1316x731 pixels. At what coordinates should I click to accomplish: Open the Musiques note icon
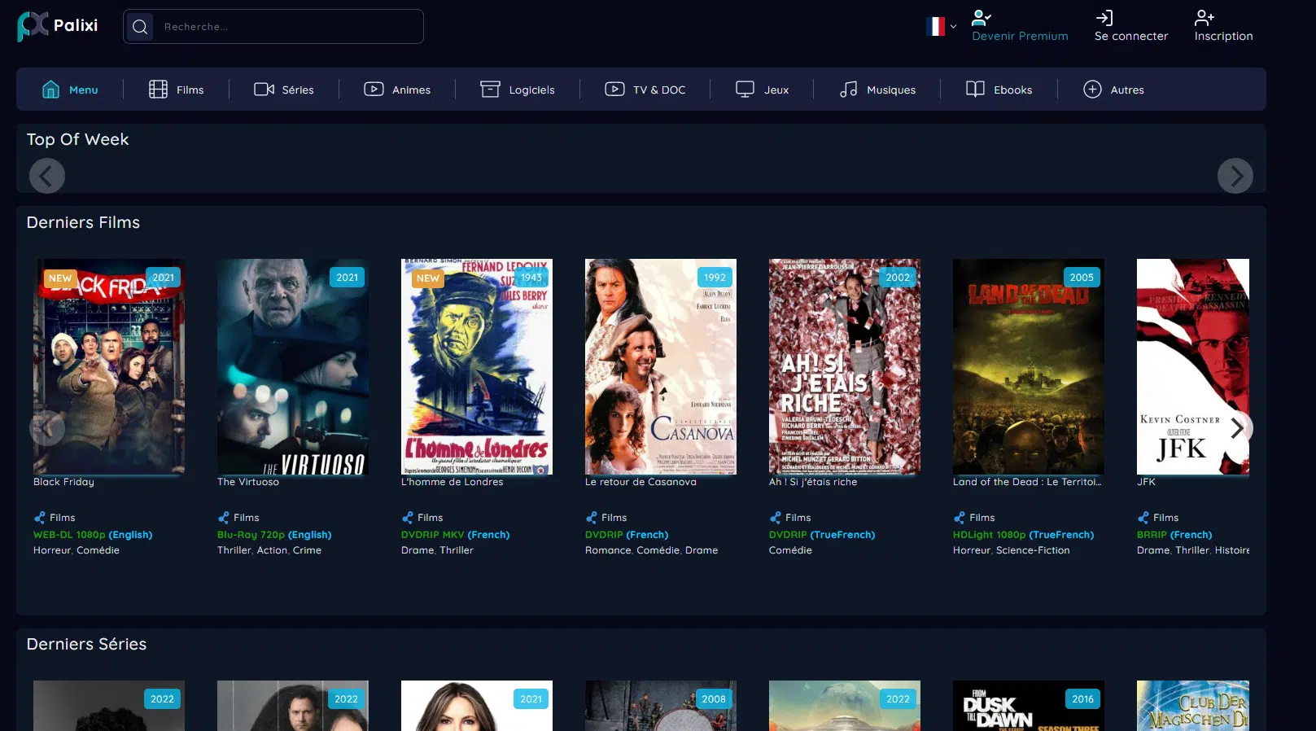[848, 90]
